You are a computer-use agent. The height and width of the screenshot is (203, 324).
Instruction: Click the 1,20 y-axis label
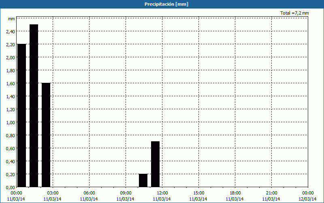point(11,109)
